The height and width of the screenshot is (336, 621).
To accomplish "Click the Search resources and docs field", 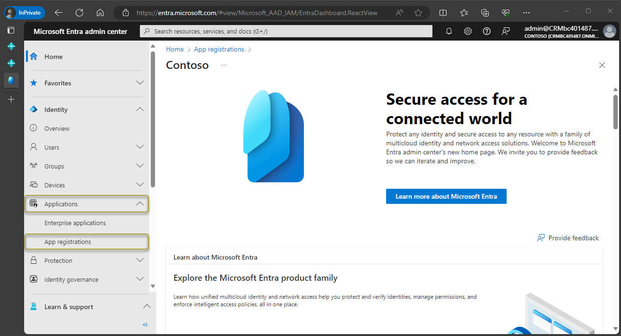I will tap(285, 31).
